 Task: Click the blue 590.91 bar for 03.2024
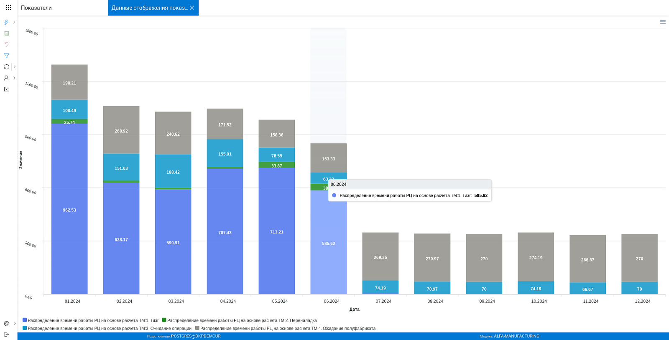(x=173, y=242)
